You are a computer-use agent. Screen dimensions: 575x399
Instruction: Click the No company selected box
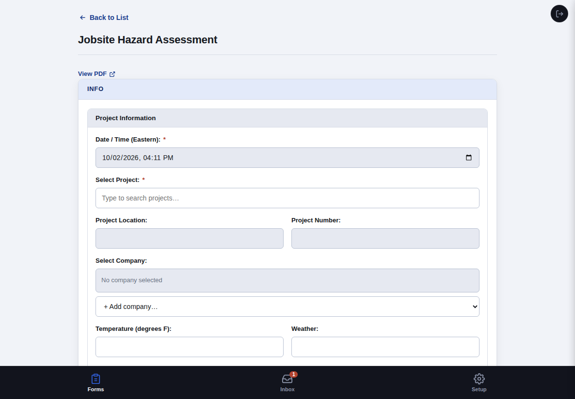(x=287, y=280)
